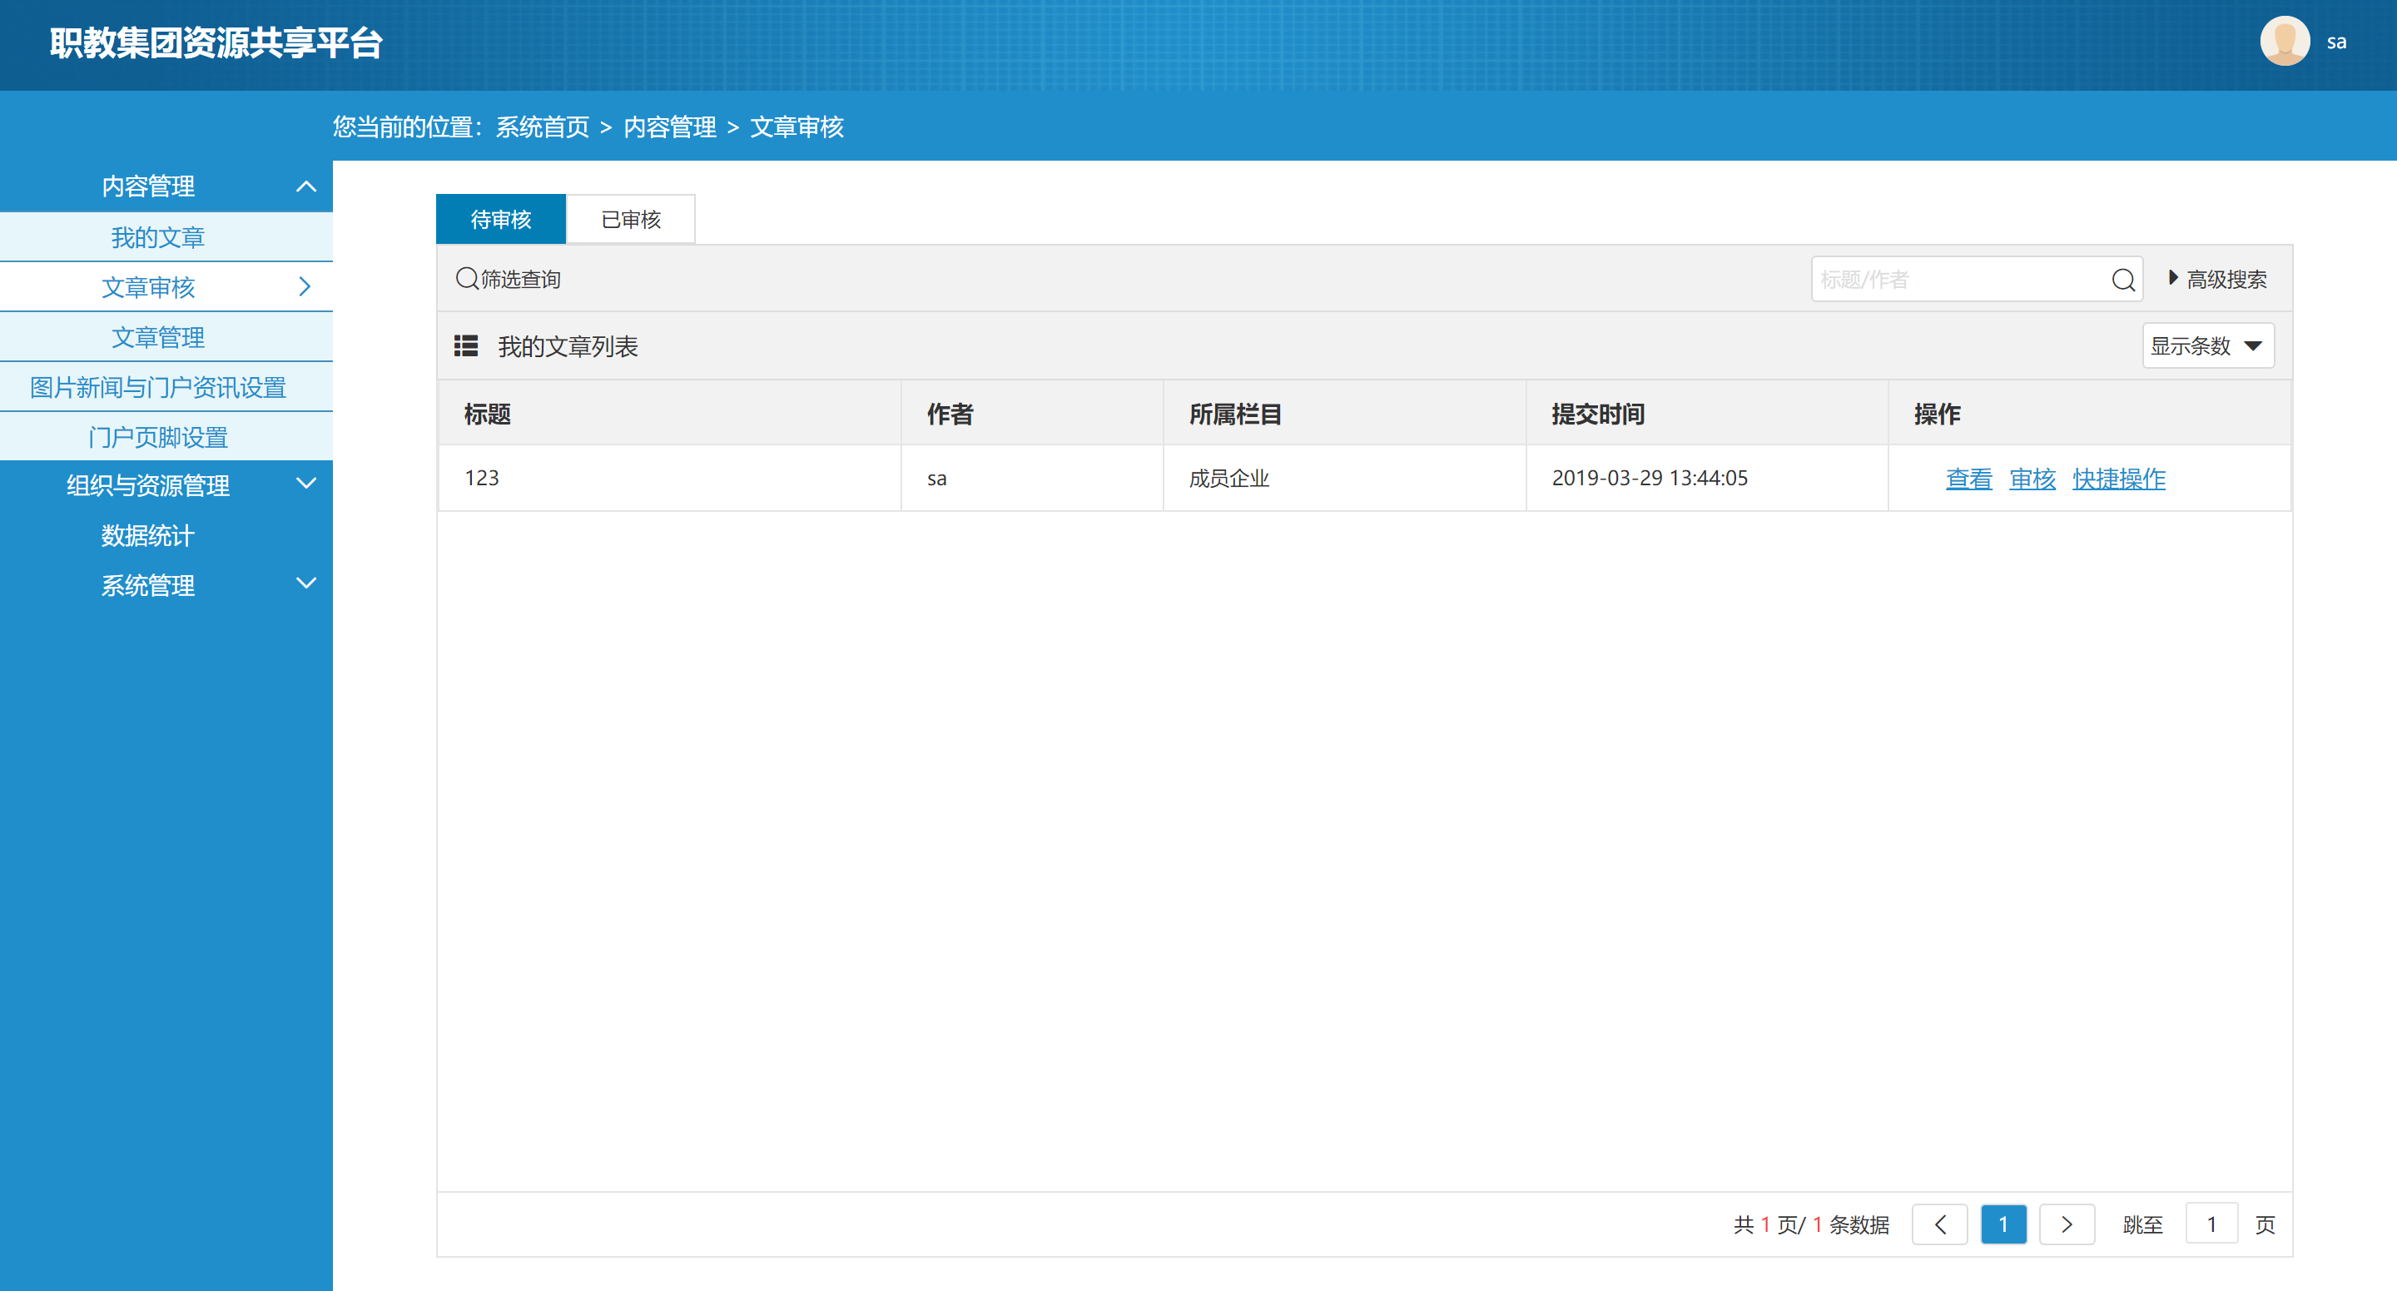The image size is (2397, 1291).
Task: Click the 查看 link for article 123
Action: (x=1968, y=479)
